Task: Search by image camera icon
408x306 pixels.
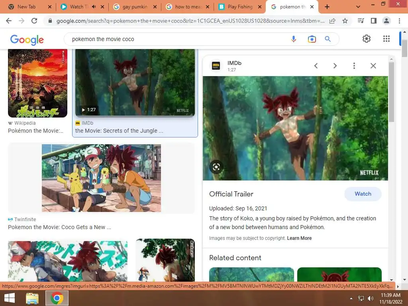Action: (x=312, y=39)
